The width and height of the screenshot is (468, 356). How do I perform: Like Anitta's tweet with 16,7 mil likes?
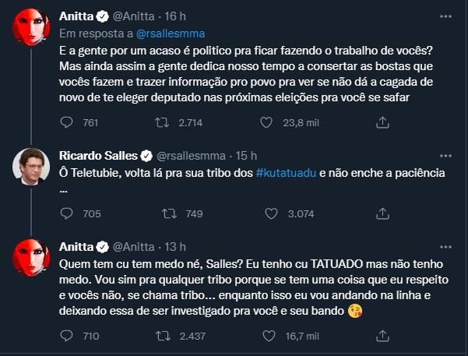click(272, 336)
